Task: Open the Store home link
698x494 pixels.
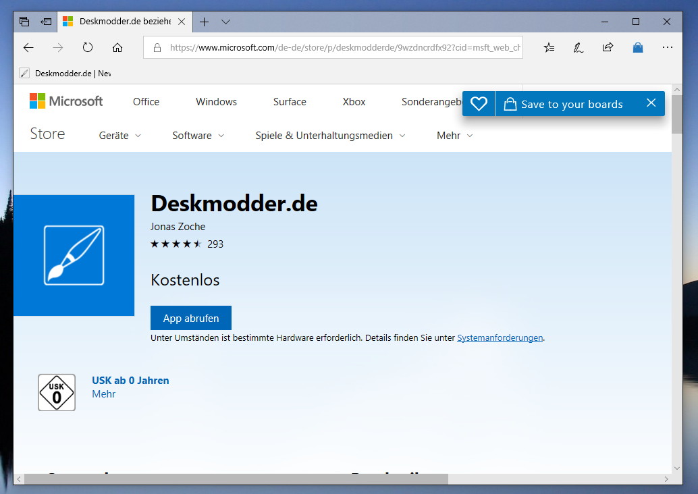Action: pos(48,134)
